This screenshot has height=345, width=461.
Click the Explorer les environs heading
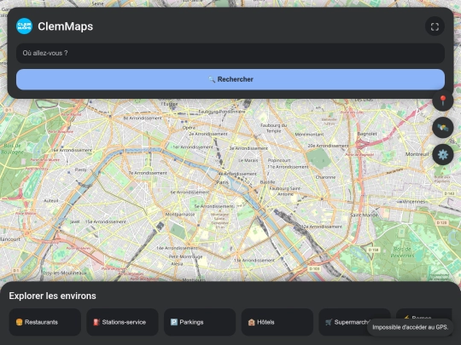52,296
